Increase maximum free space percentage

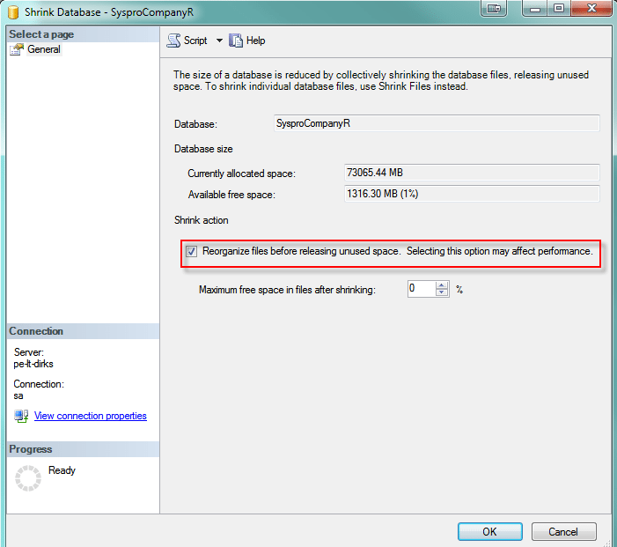click(x=442, y=285)
